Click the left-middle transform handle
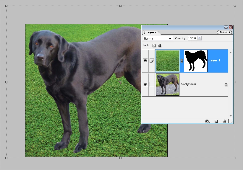 coord(6,82)
